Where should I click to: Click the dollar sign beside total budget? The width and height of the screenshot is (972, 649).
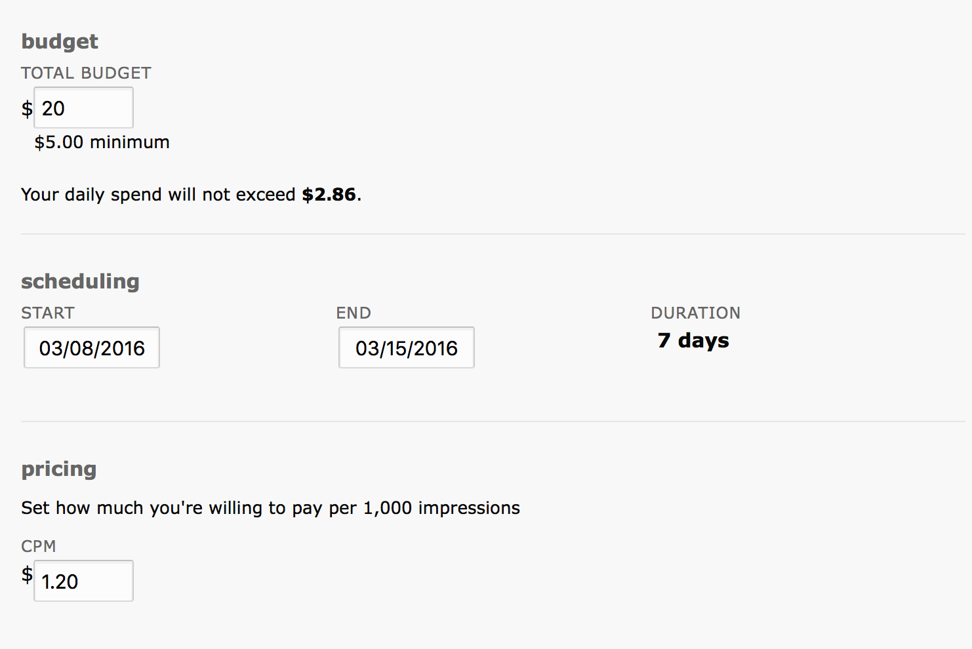tap(27, 108)
